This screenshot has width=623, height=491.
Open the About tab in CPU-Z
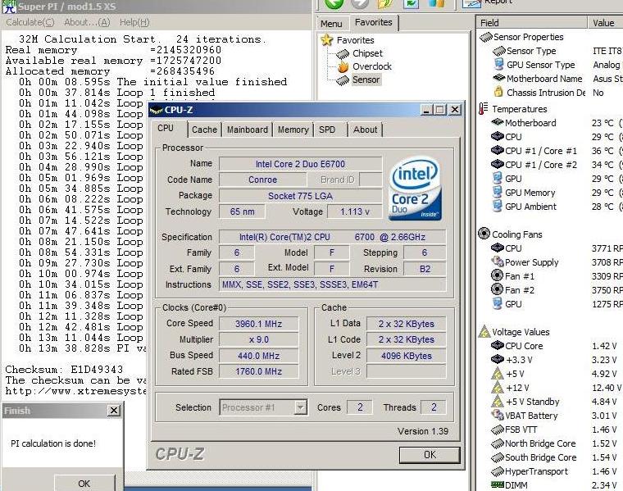[x=365, y=130]
